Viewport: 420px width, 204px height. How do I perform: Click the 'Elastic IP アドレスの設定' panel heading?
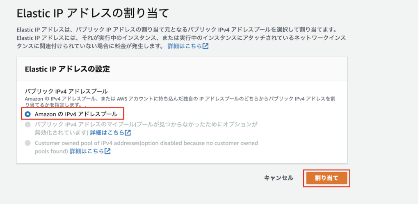tap(68, 69)
